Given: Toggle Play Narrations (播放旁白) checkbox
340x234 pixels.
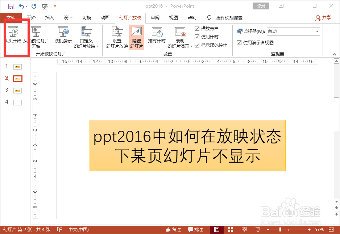Looking at the screenshot, I should click(197, 28).
